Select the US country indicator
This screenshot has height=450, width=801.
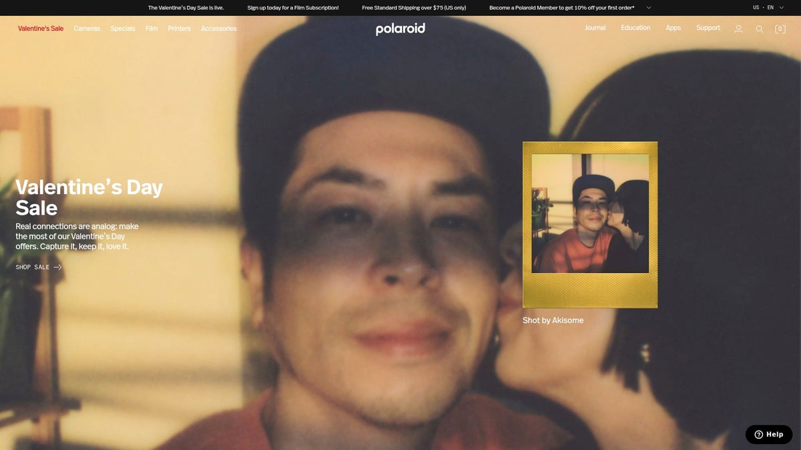755,7
